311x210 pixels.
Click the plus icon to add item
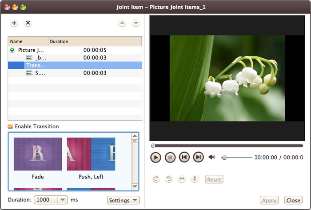point(14,23)
